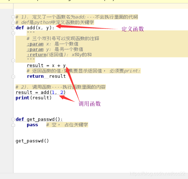Collapse the 'def add(x, y):' function fold

[x=13, y=28]
